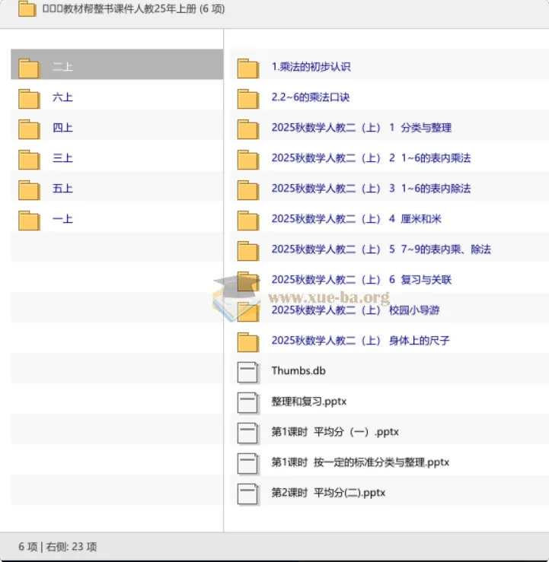Screen dimensions: 549x562
Task: Click file icon of 整理和复习.pptx
Action: 247,403
